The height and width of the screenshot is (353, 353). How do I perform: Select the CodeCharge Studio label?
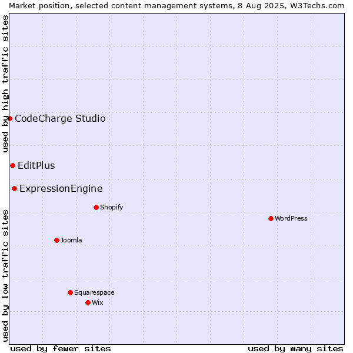coord(60,118)
